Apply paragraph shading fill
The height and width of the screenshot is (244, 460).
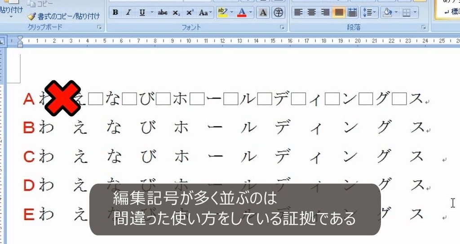pyautogui.click(x=388, y=12)
